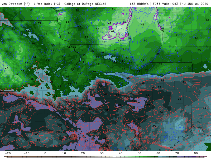Click the 80 label on the color scale
Image resolution: width=211 pixels, height=158 pixels.
[x=196, y=153]
